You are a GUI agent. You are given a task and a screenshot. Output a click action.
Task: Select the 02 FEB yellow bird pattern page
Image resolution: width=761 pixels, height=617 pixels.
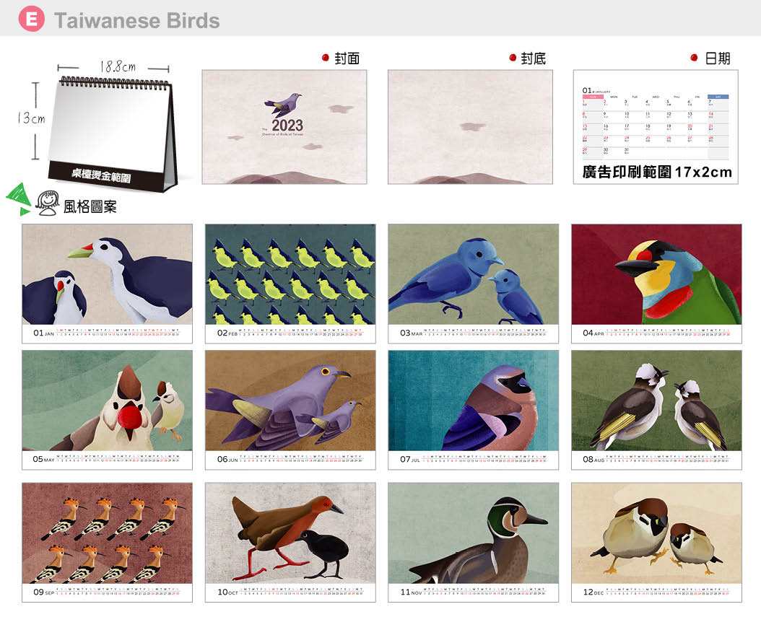click(x=290, y=284)
